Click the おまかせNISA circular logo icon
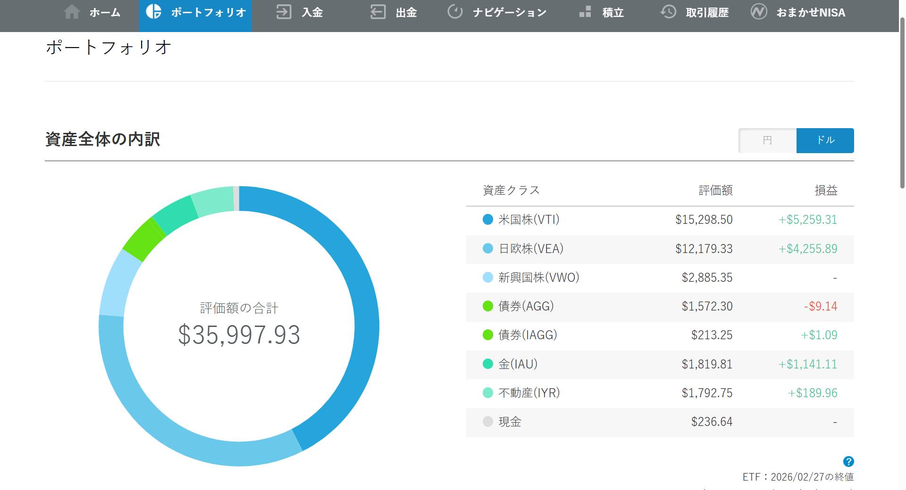 [x=759, y=12]
